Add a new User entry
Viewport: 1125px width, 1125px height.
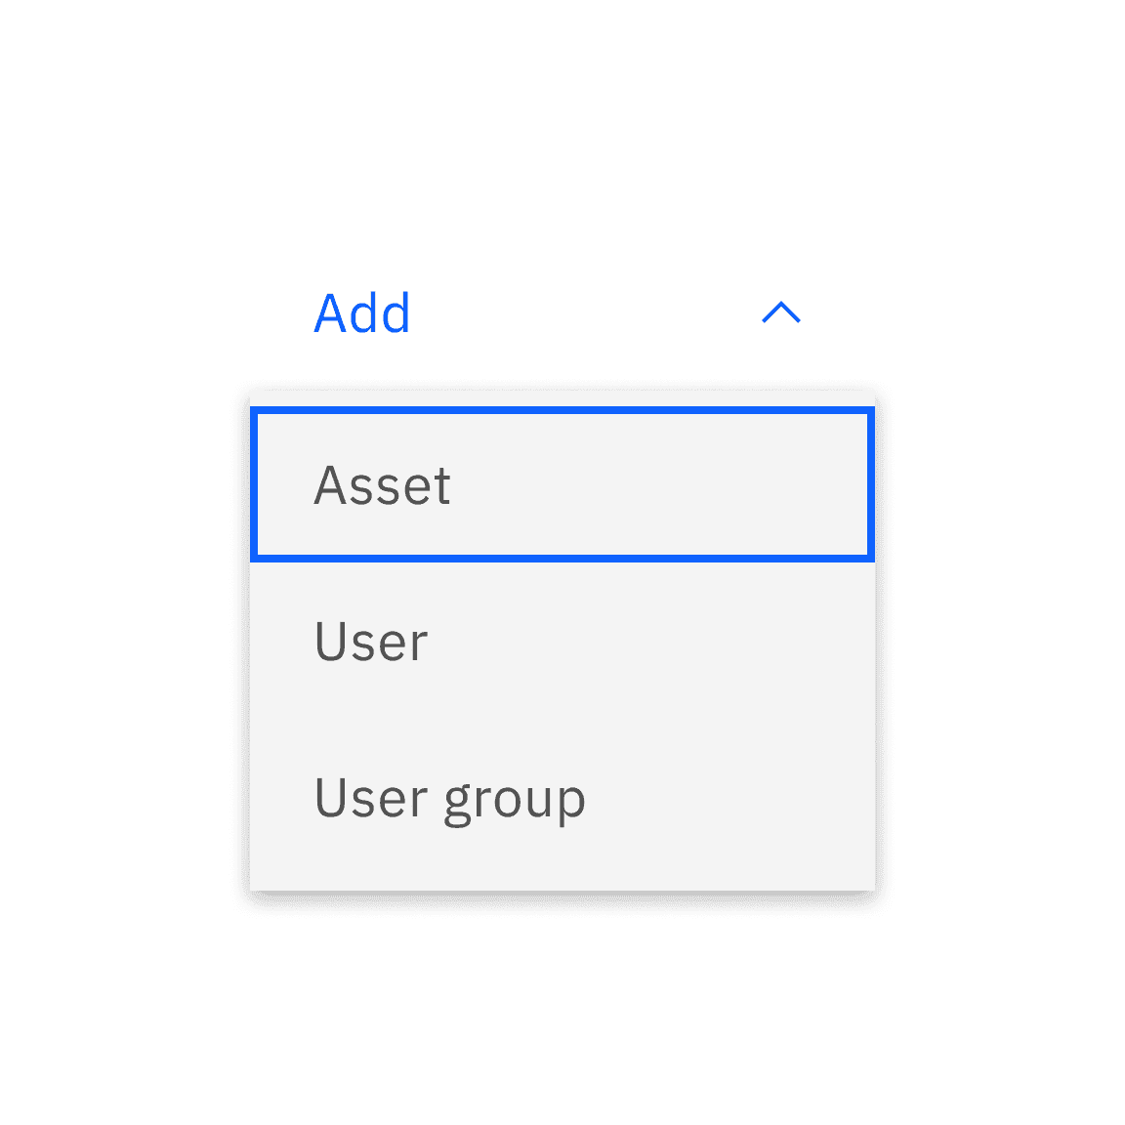click(562, 642)
